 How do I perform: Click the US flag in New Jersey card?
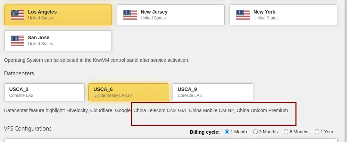130,15
